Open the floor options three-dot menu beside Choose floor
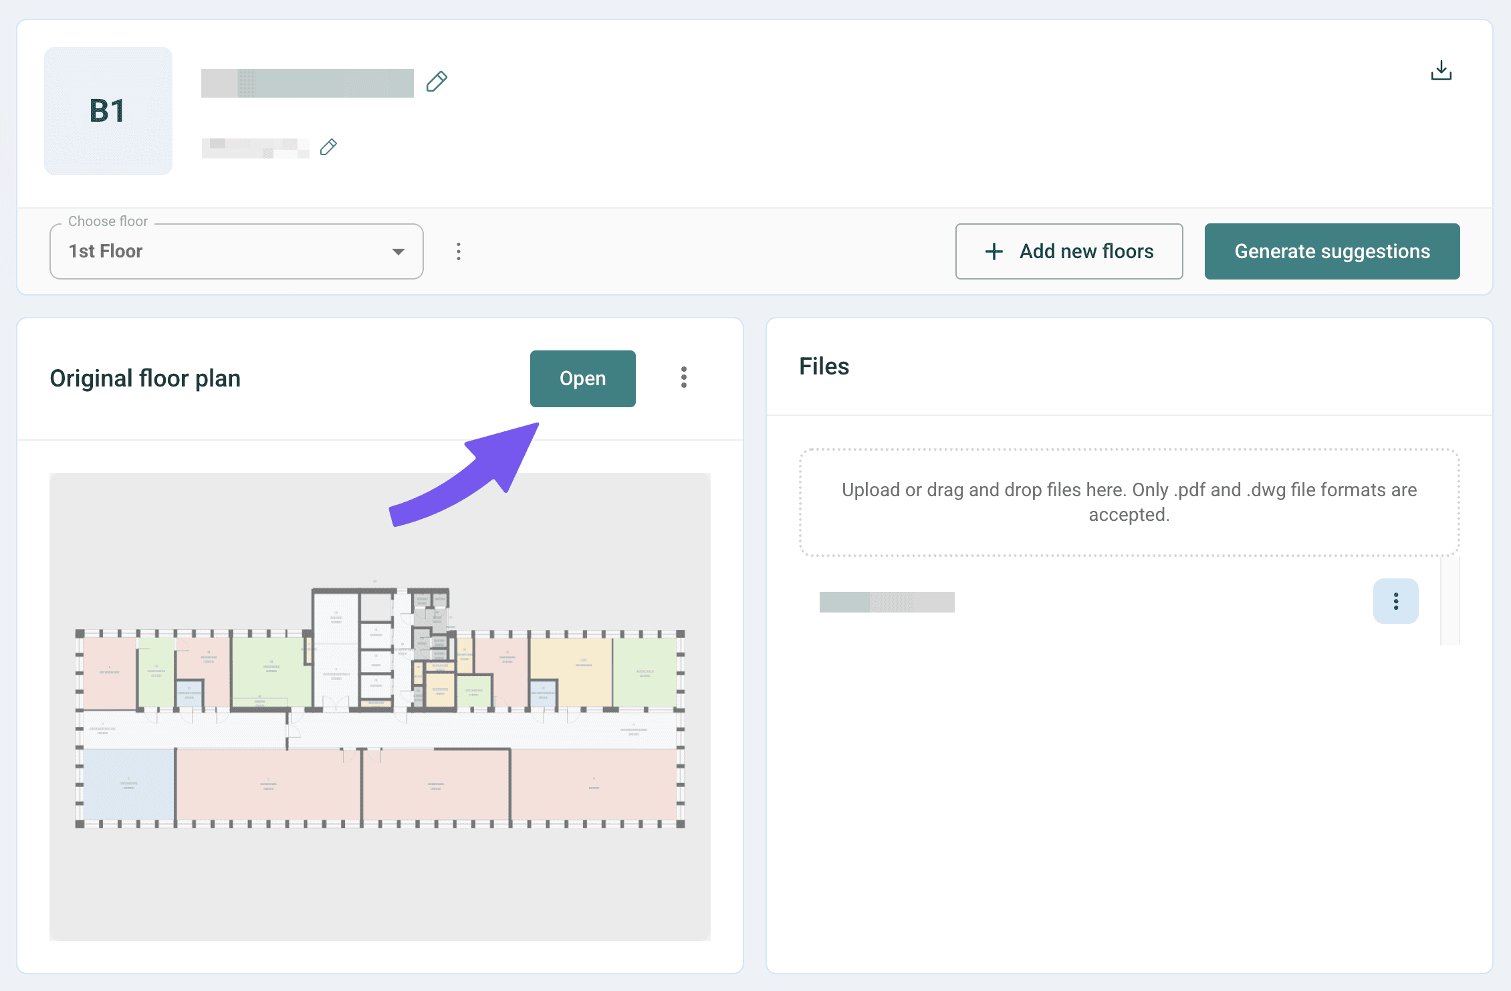This screenshot has height=991, width=1511. [459, 251]
